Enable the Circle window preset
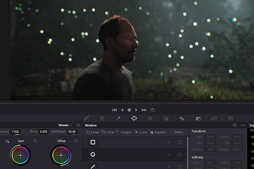 (93, 155)
